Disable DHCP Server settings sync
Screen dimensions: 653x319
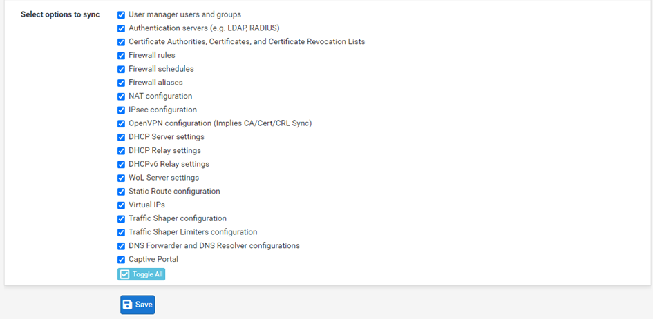pos(121,137)
